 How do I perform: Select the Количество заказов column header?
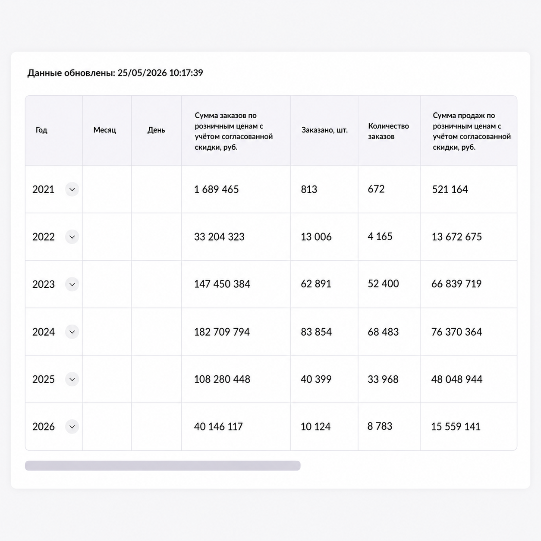tap(389, 131)
